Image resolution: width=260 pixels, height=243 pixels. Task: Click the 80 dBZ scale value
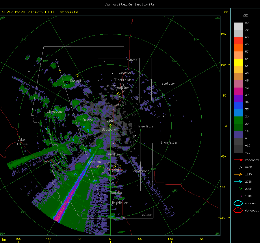[x=247, y=23]
